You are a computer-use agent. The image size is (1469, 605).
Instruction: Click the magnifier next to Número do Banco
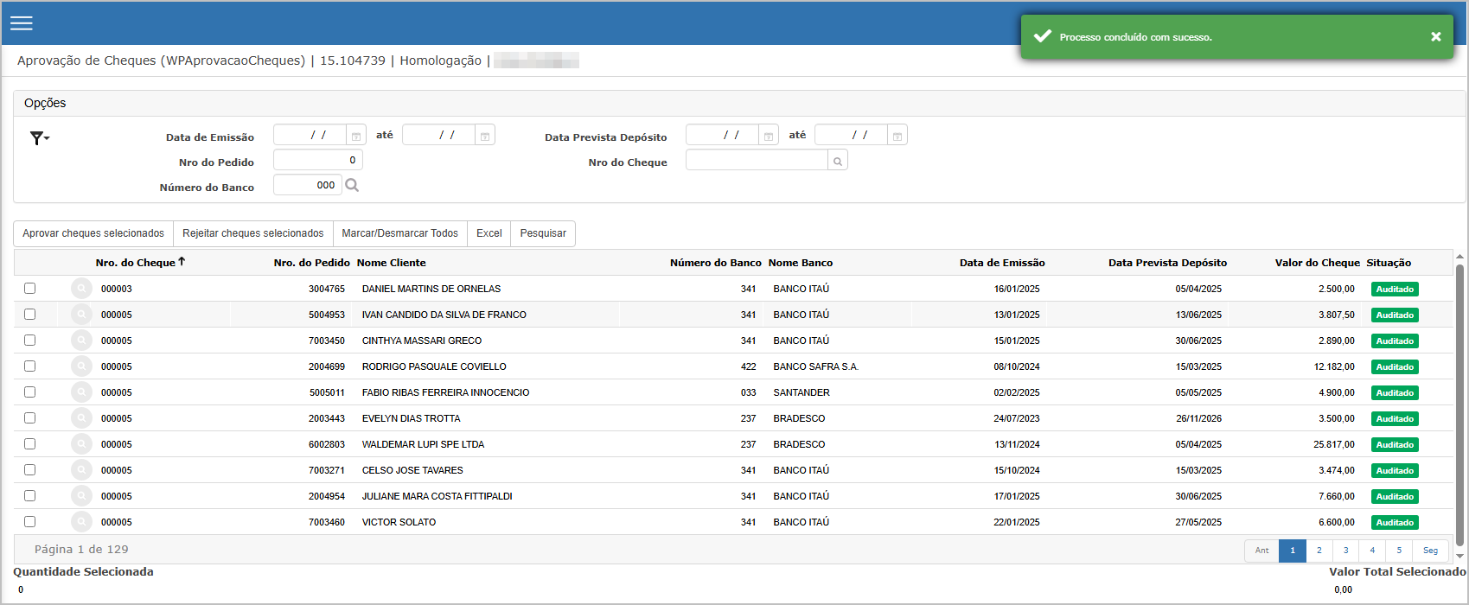point(352,185)
